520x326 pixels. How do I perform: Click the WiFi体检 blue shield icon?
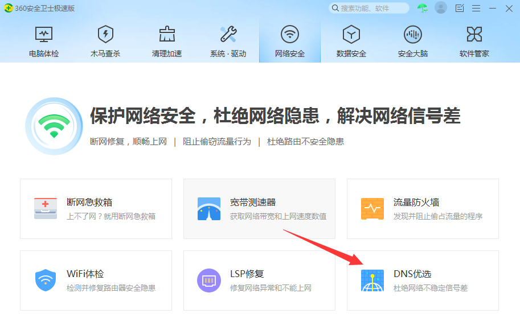[x=46, y=280]
